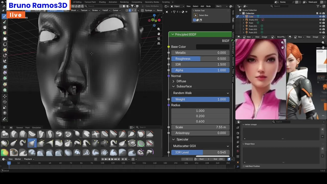Collapse the Subsurface section
327x184 pixels.
[x=173, y=86]
